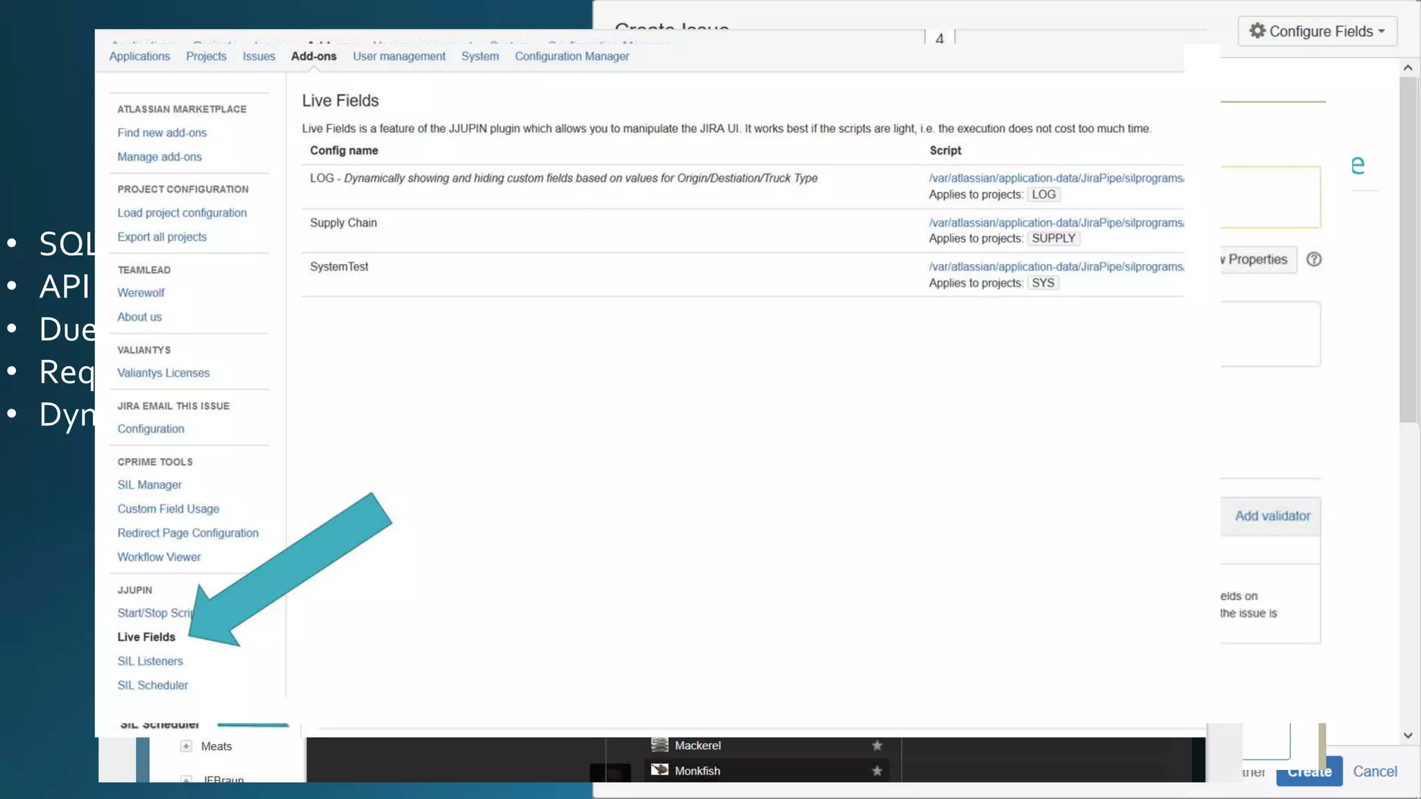Click scrollbar down arrow in Create Issue
The width and height of the screenshot is (1421, 799).
click(x=1408, y=735)
